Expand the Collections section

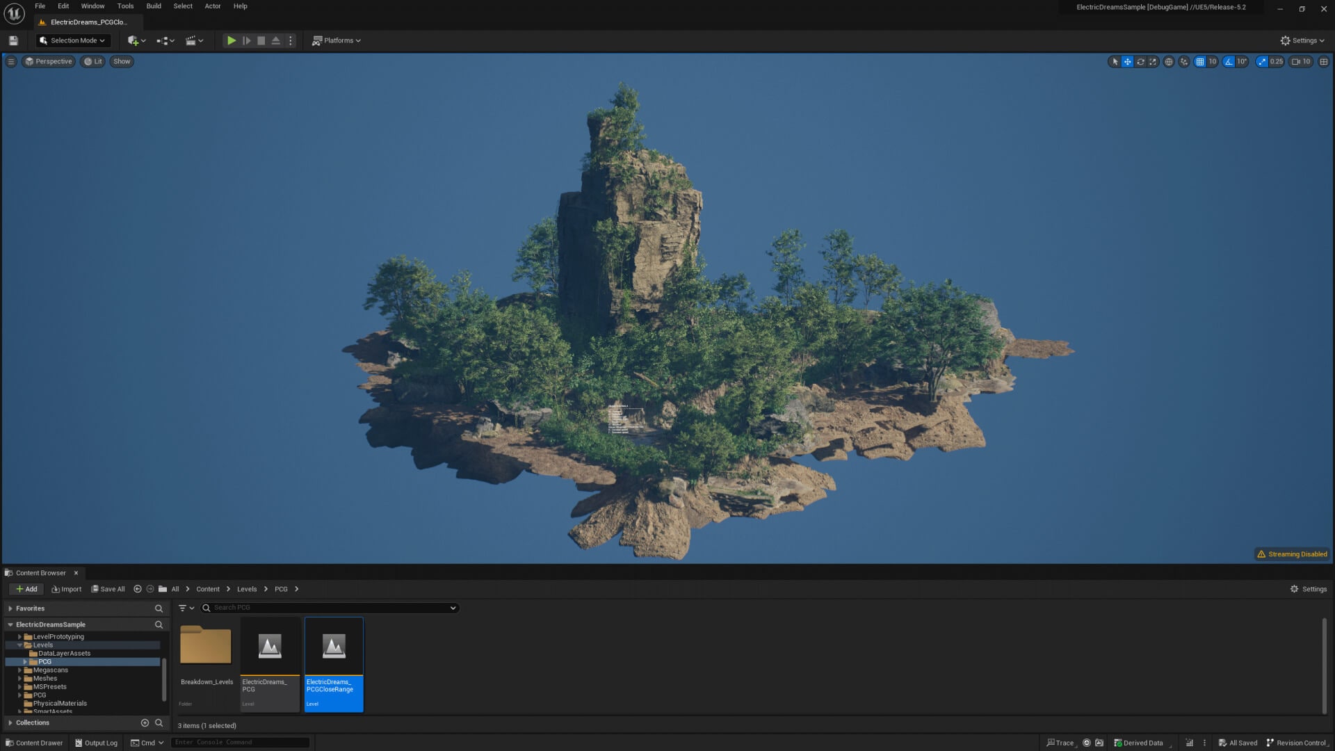10,722
